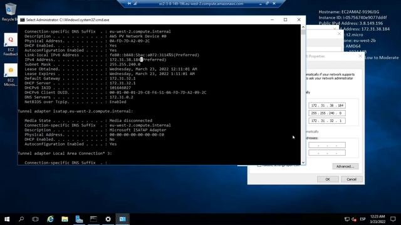The height and width of the screenshot is (225, 401).
Task: Click the Tunnel adapter isatap heading line
Action: [75, 111]
